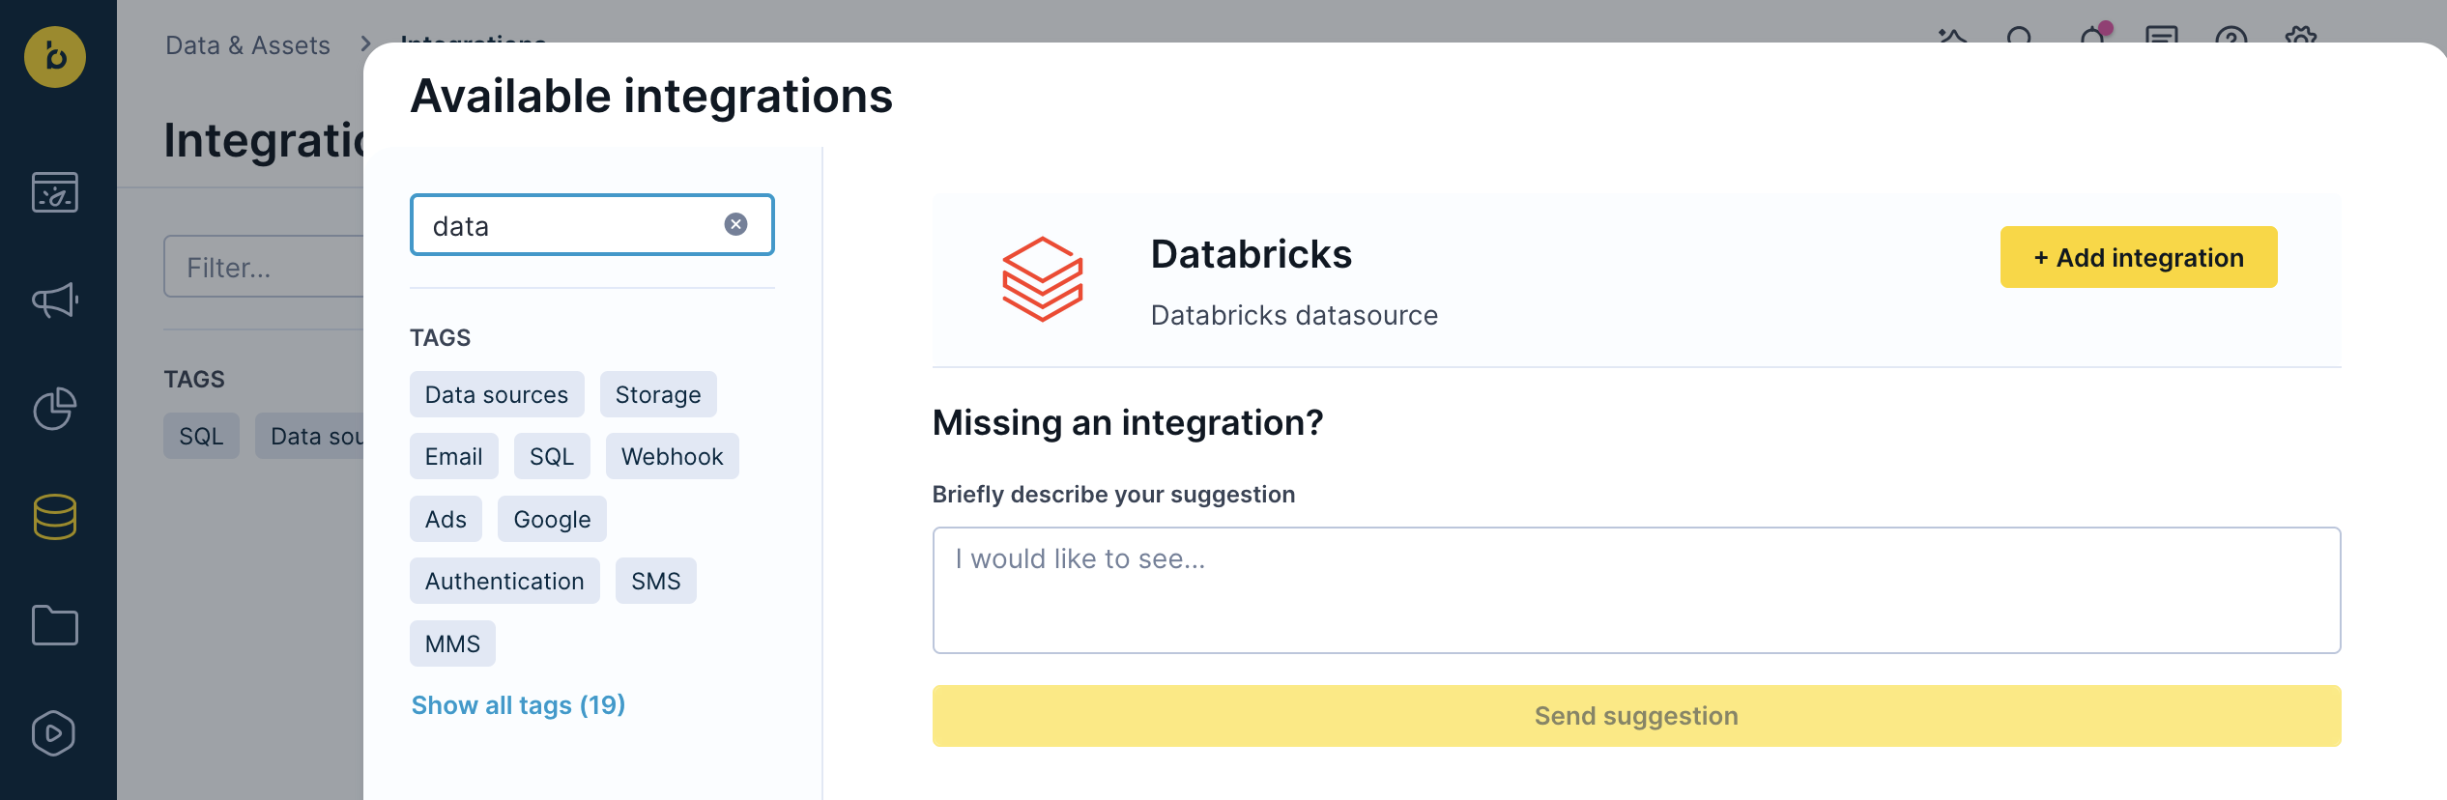
Task: Open the Bloomreach logo home icon
Action: pyautogui.click(x=55, y=57)
